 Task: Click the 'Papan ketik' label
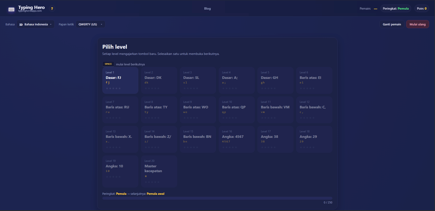tap(66, 24)
